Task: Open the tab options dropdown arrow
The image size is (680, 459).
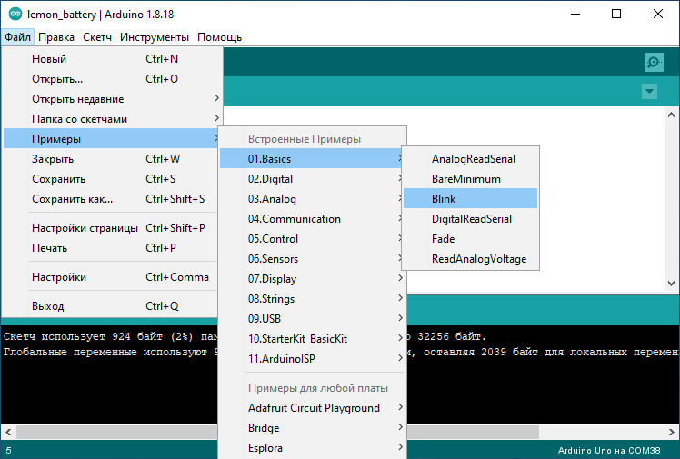Action: pyautogui.click(x=649, y=92)
